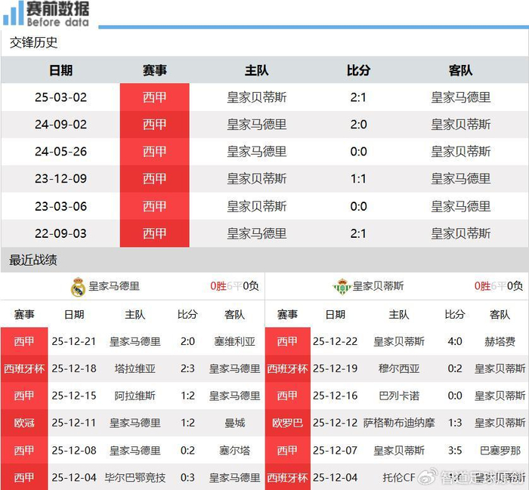Click the Real Madrid crest icon
Screen dimensions: 529x490
[x=77, y=287]
